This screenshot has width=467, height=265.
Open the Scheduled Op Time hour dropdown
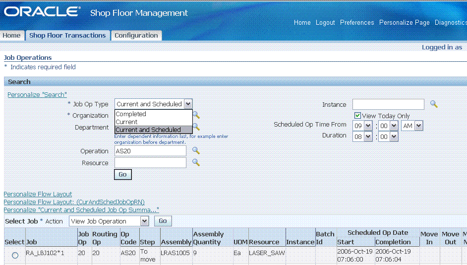tap(368, 126)
